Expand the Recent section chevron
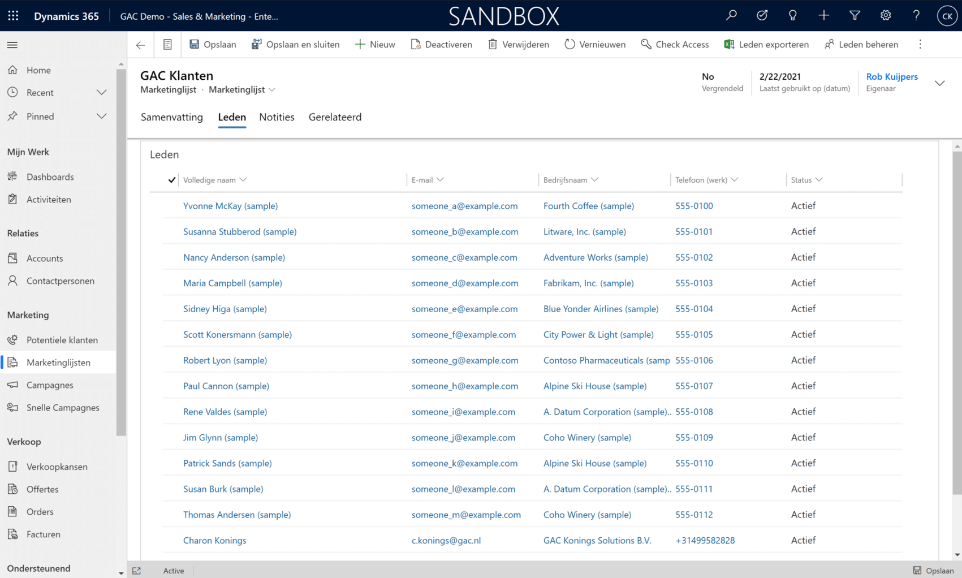The width and height of the screenshot is (962, 578). 102,93
